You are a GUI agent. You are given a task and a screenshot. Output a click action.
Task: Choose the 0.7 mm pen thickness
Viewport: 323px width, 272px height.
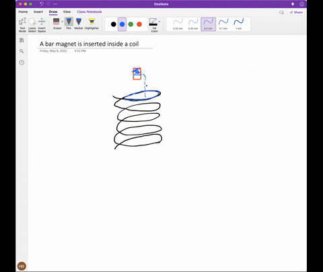(x=223, y=24)
